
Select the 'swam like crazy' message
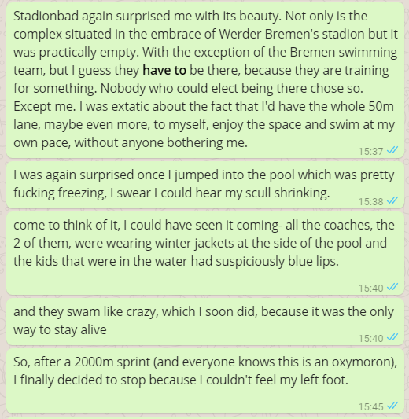pyautogui.click(x=205, y=322)
